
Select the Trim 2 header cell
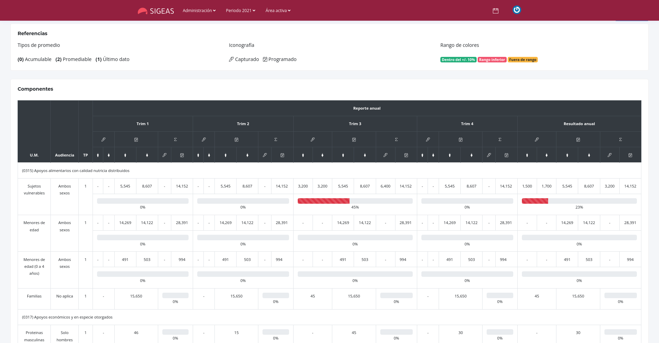[x=243, y=124]
